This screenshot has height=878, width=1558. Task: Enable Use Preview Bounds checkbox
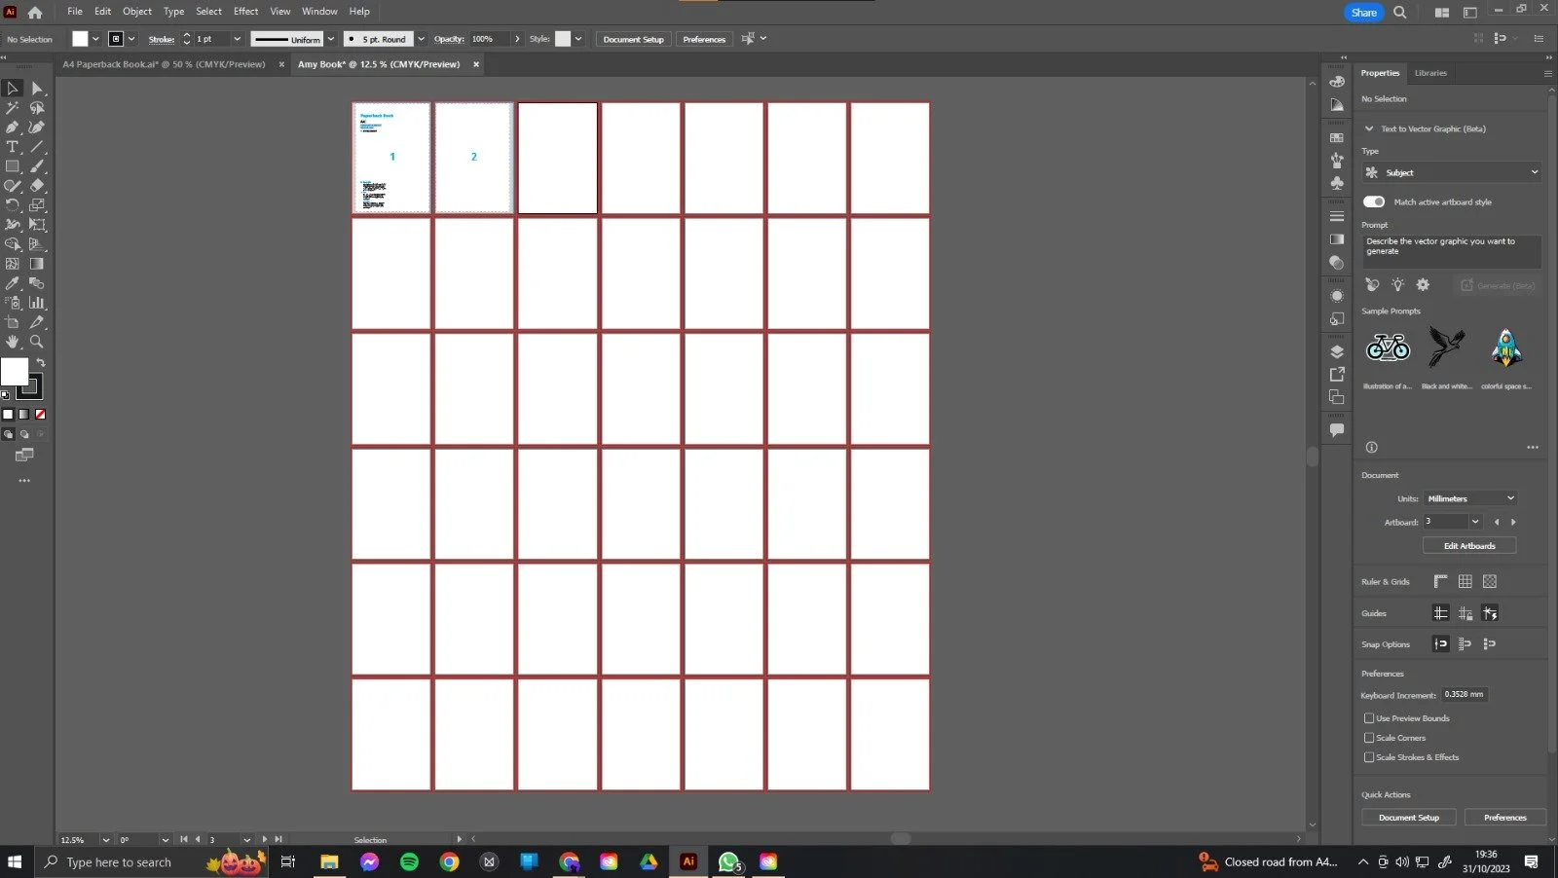point(1369,718)
